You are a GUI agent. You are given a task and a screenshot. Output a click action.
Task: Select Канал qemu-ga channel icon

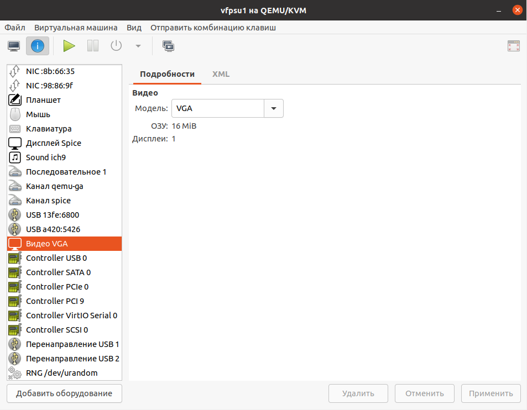pos(15,186)
